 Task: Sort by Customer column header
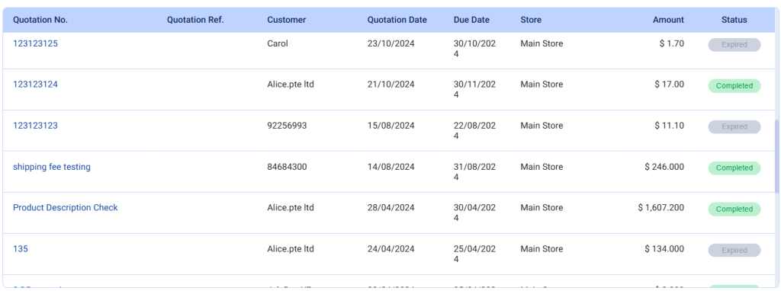click(287, 20)
